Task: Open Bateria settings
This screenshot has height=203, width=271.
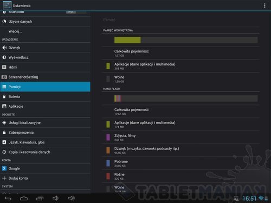Action: 45,96
